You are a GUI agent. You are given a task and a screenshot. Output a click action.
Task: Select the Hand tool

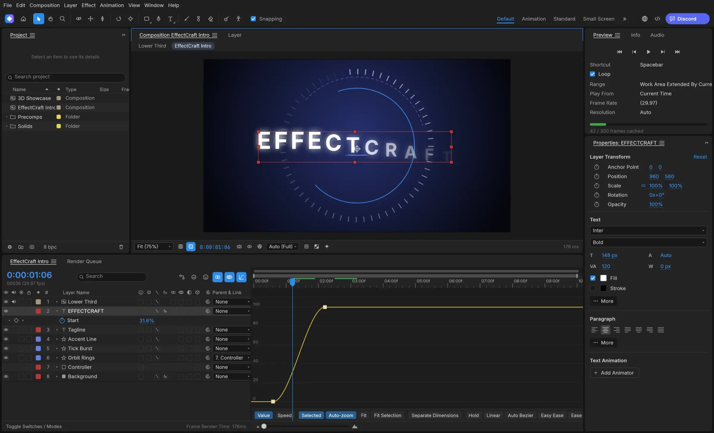tap(50, 19)
